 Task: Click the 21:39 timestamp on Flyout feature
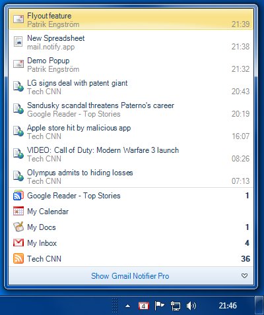pos(240,24)
